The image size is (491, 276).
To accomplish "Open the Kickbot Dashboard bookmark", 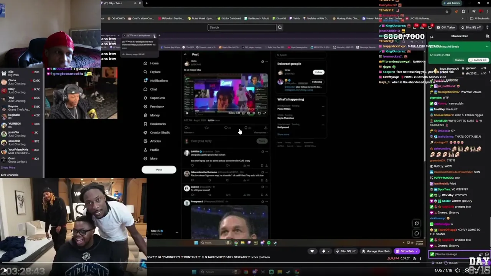I will 229,18.
